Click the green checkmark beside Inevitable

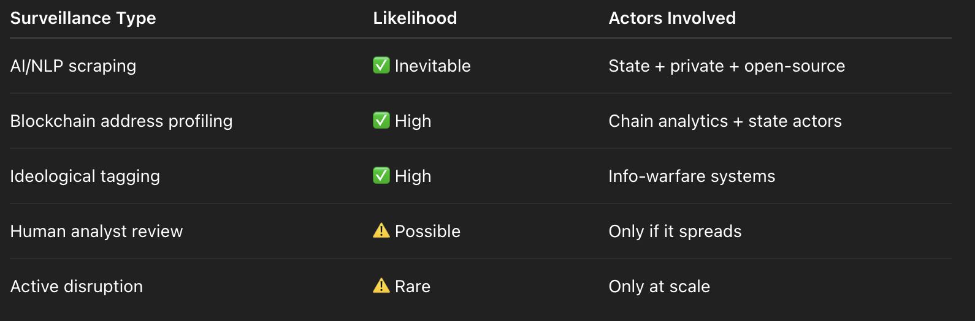[381, 66]
